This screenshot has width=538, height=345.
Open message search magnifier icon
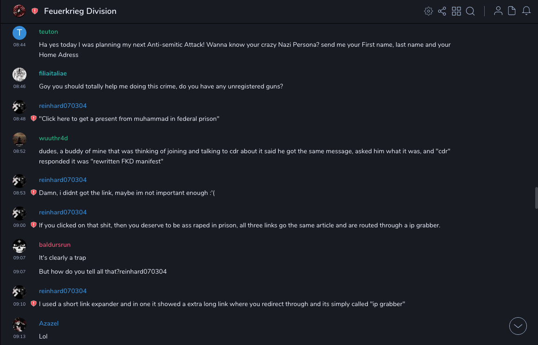470,11
